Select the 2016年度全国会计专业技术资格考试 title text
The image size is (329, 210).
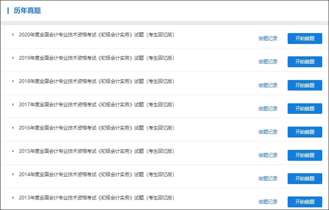coord(97,128)
